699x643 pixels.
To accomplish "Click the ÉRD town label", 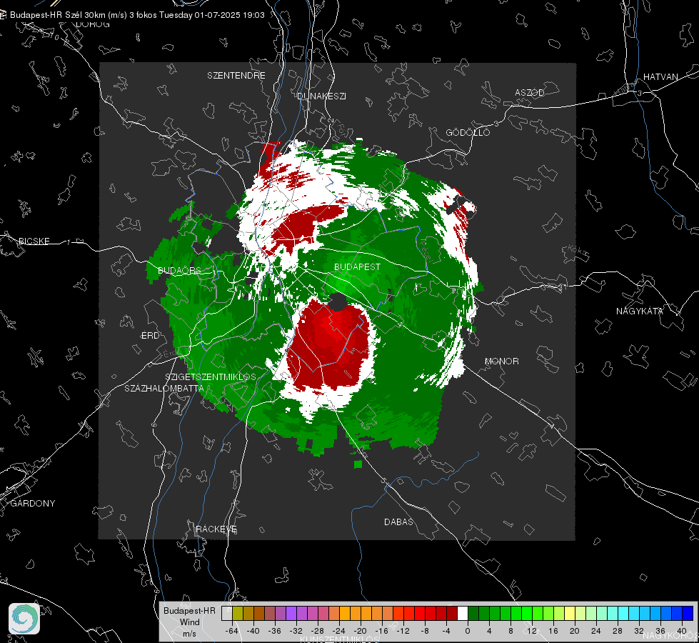I will coord(150,336).
